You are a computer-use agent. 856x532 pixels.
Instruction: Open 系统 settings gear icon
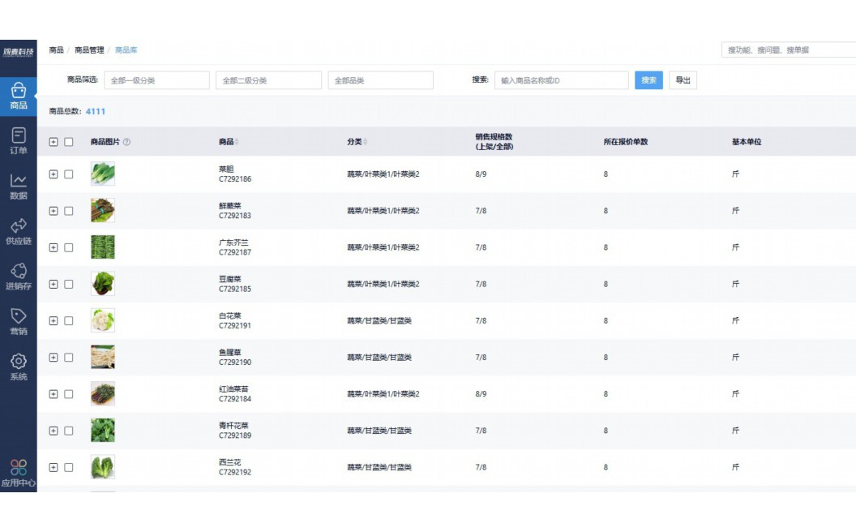[x=18, y=367]
